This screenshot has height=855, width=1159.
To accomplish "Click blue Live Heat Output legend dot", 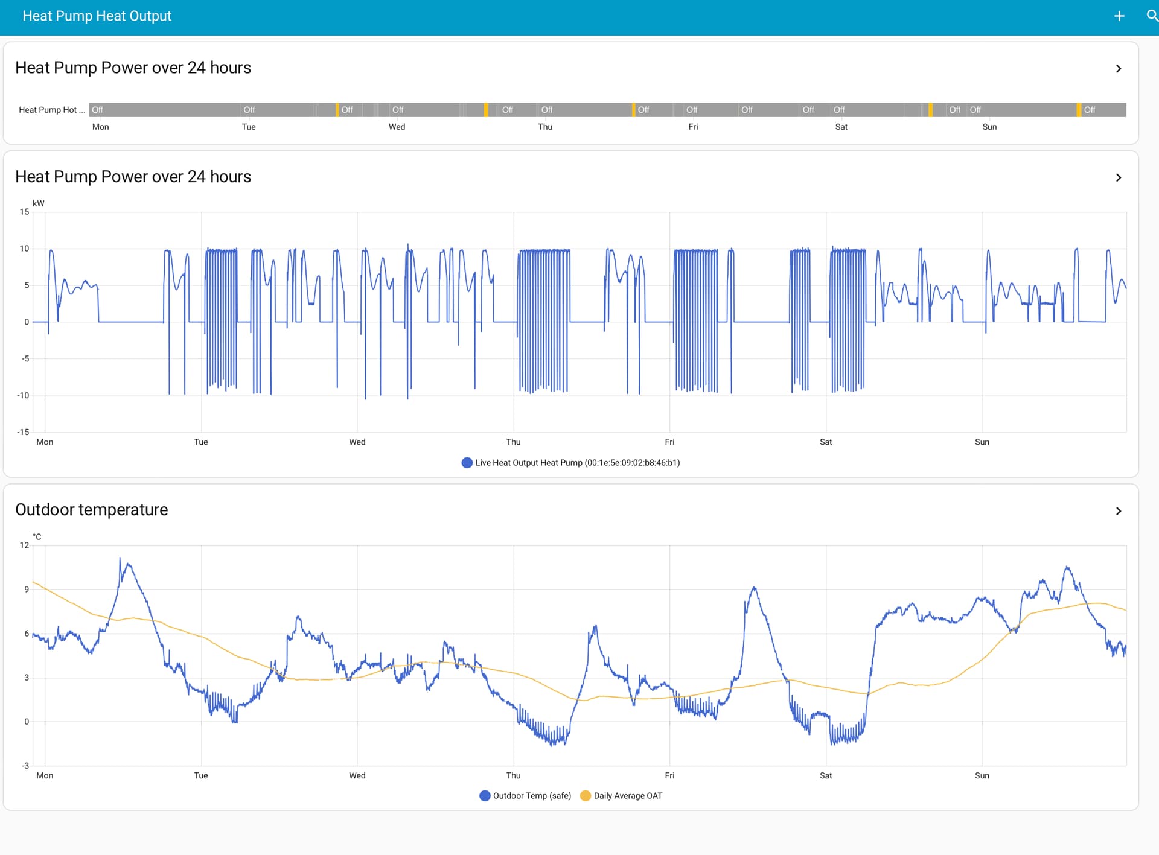I will pos(467,463).
